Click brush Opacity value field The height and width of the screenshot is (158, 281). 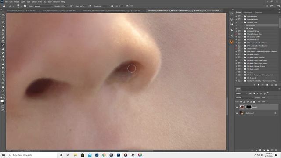point(64,6)
